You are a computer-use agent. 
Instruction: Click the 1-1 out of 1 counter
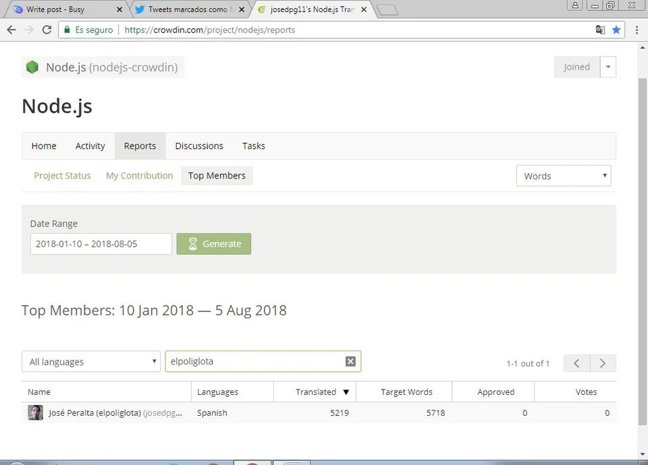[528, 363]
